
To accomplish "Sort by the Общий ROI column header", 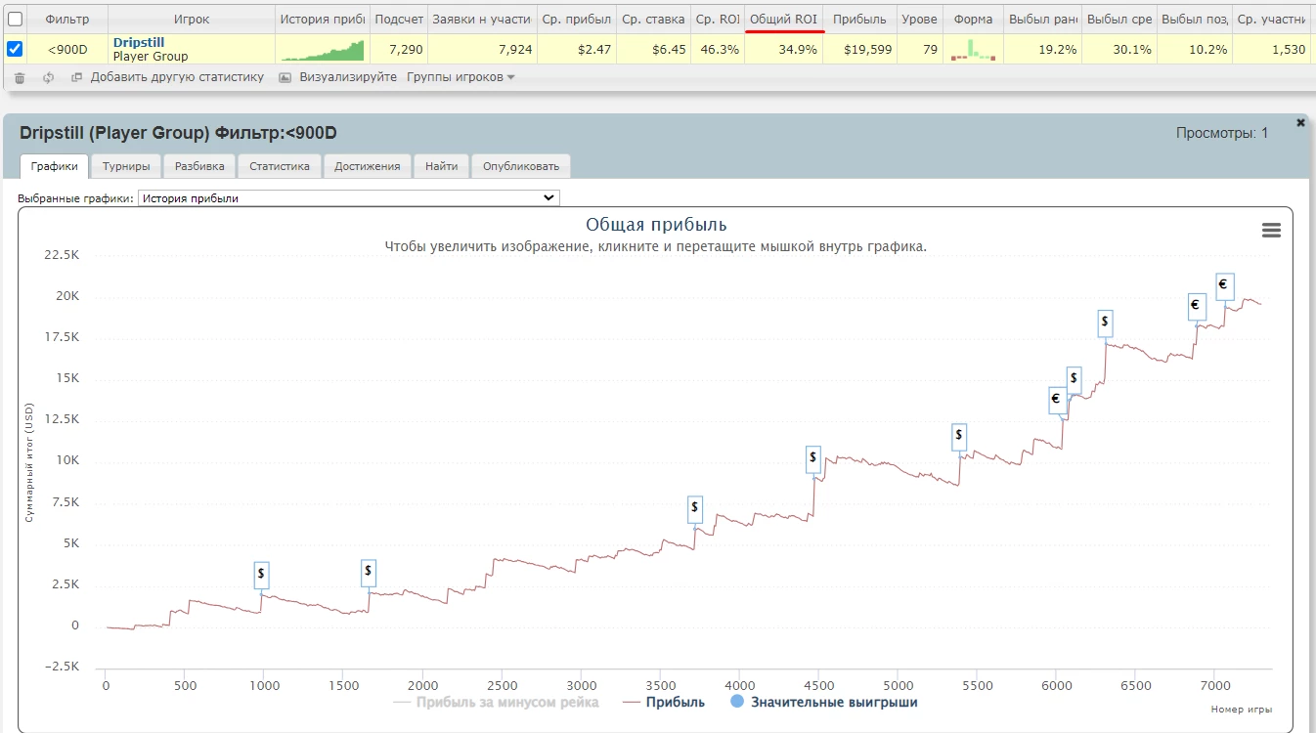I will click(783, 19).
